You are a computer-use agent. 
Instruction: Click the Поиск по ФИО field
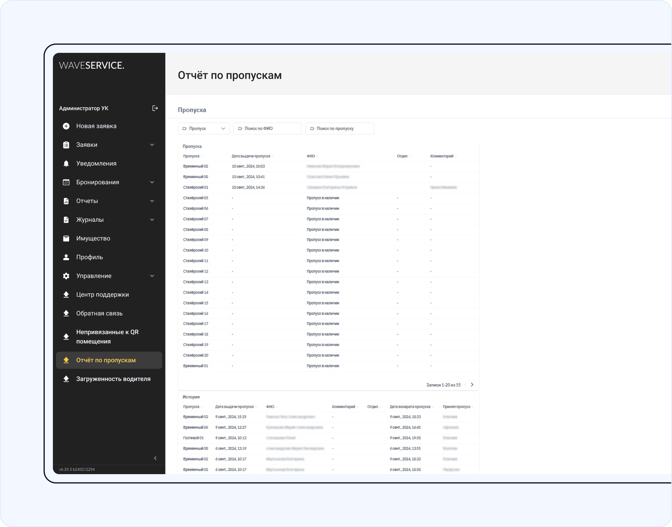coord(268,128)
